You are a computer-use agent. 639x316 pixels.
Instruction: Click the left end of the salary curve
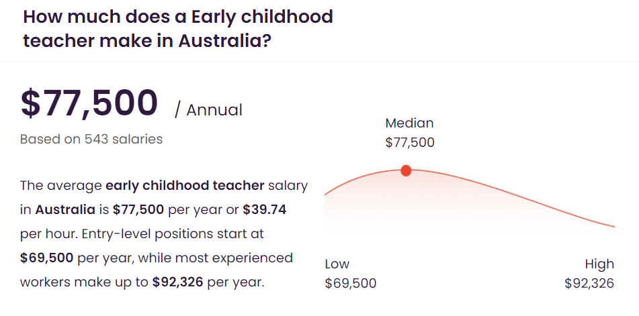point(332,191)
